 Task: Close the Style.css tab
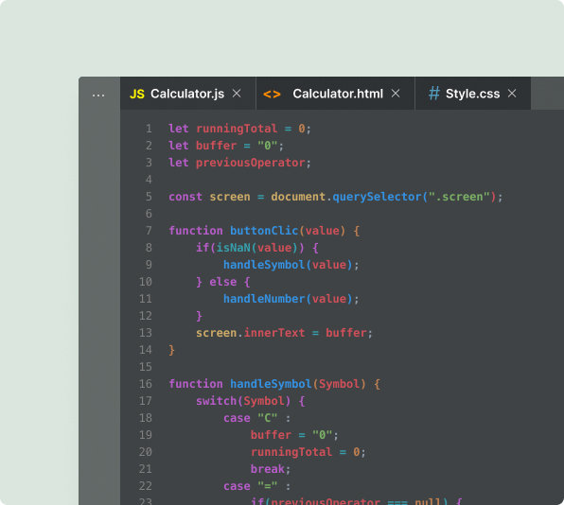(512, 94)
